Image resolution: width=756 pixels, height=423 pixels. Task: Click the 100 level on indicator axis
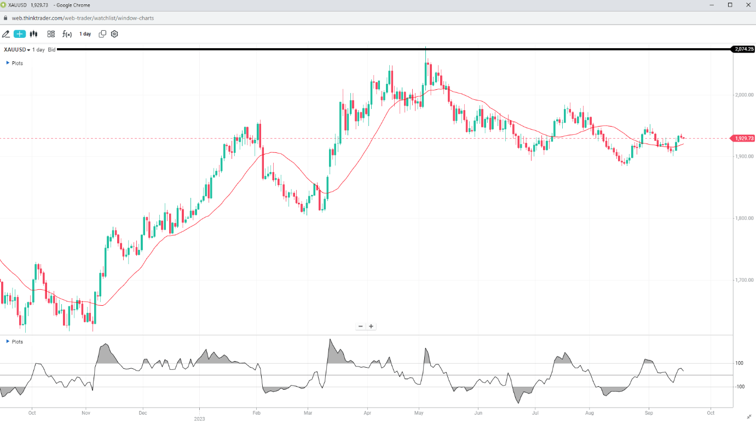tap(739, 363)
